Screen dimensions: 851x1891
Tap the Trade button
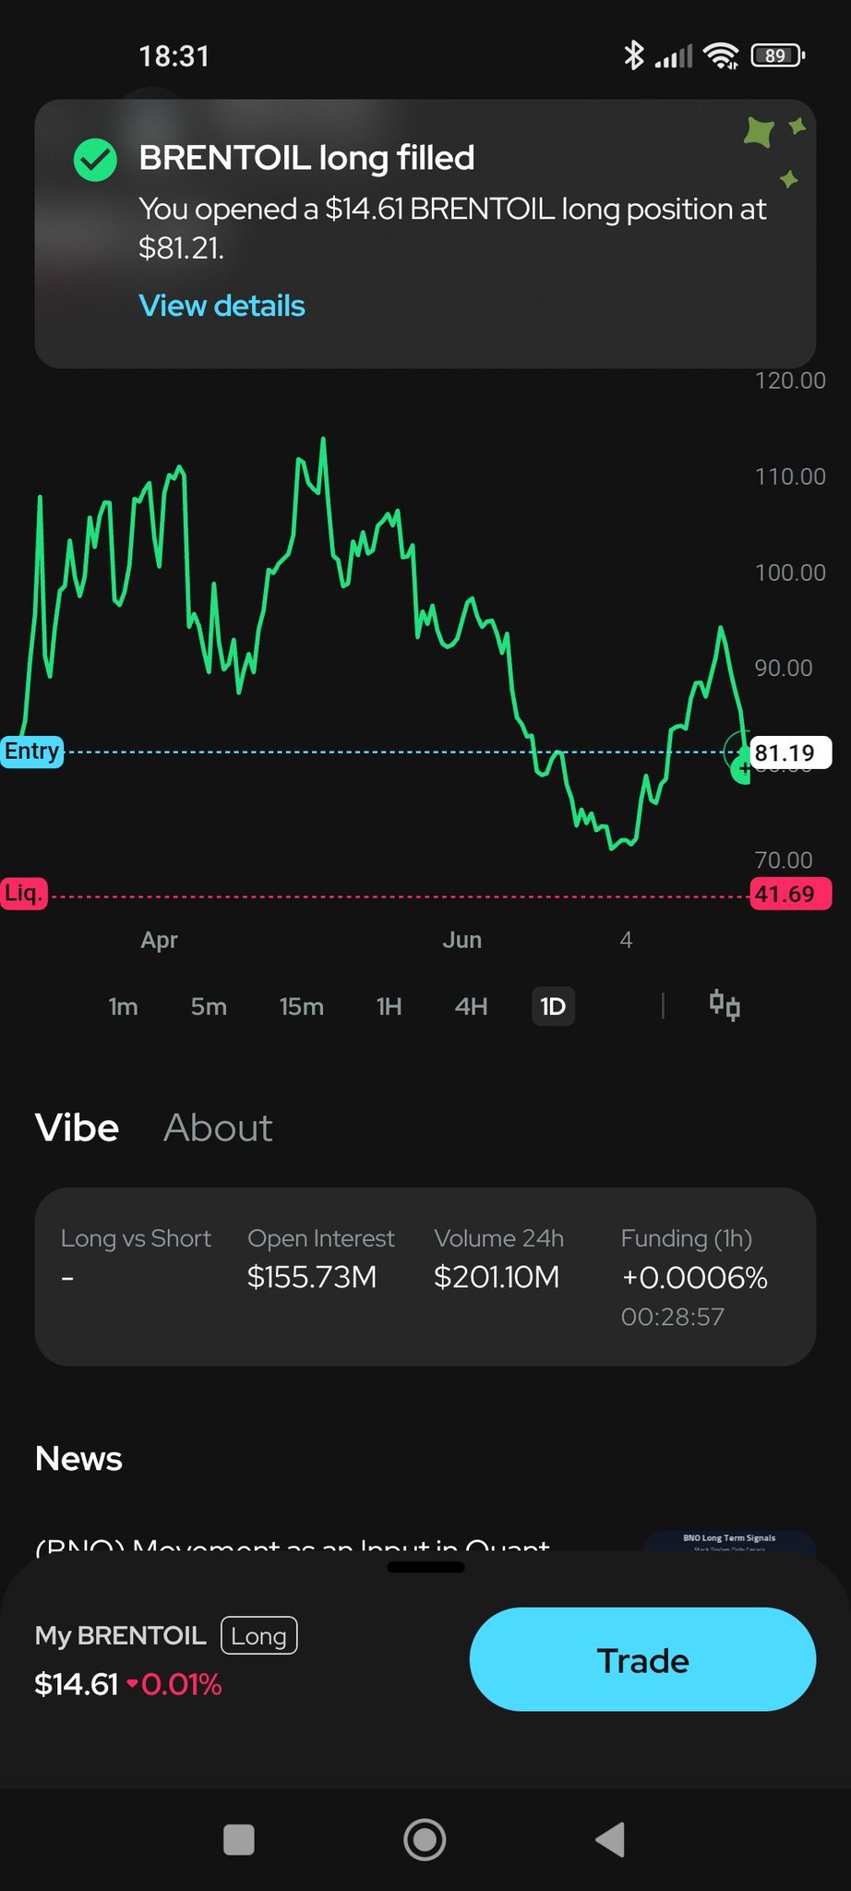(x=642, y=1659)
